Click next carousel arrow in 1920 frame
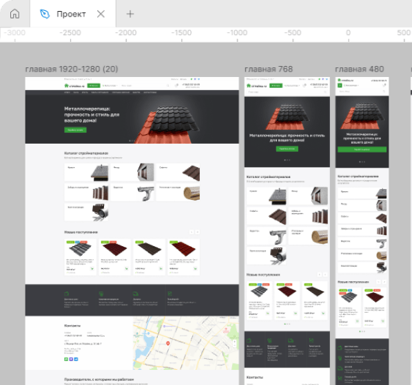412x385 pixels. [197, 232]
